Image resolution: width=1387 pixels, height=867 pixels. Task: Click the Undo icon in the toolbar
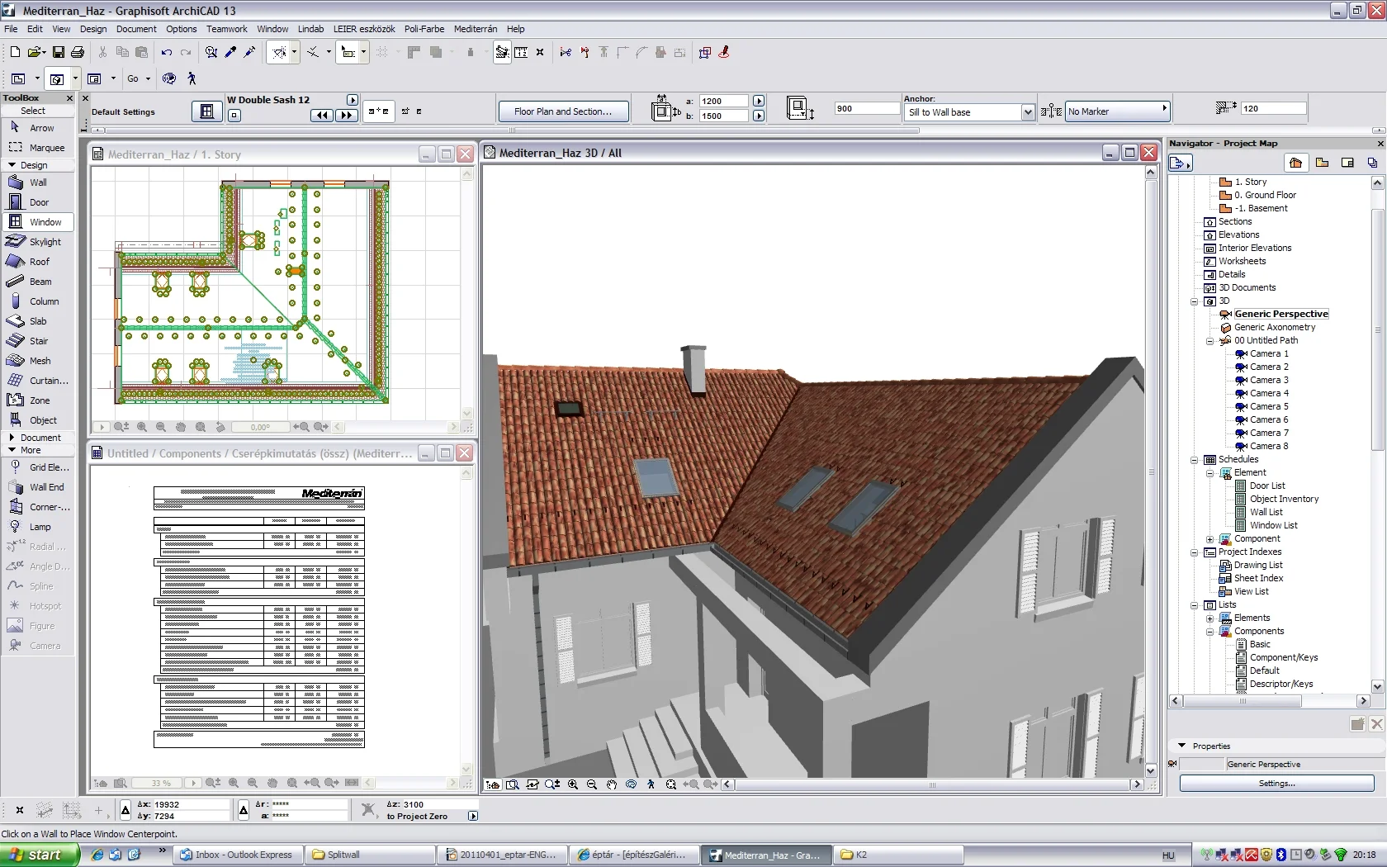[167, 52]
